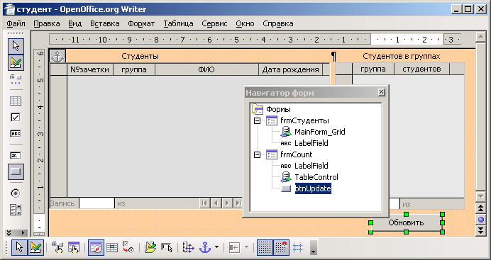This screenshot has width=491, height=260.
Task: Select the Text Box (ABC) control tool
Action: [16, 134]
